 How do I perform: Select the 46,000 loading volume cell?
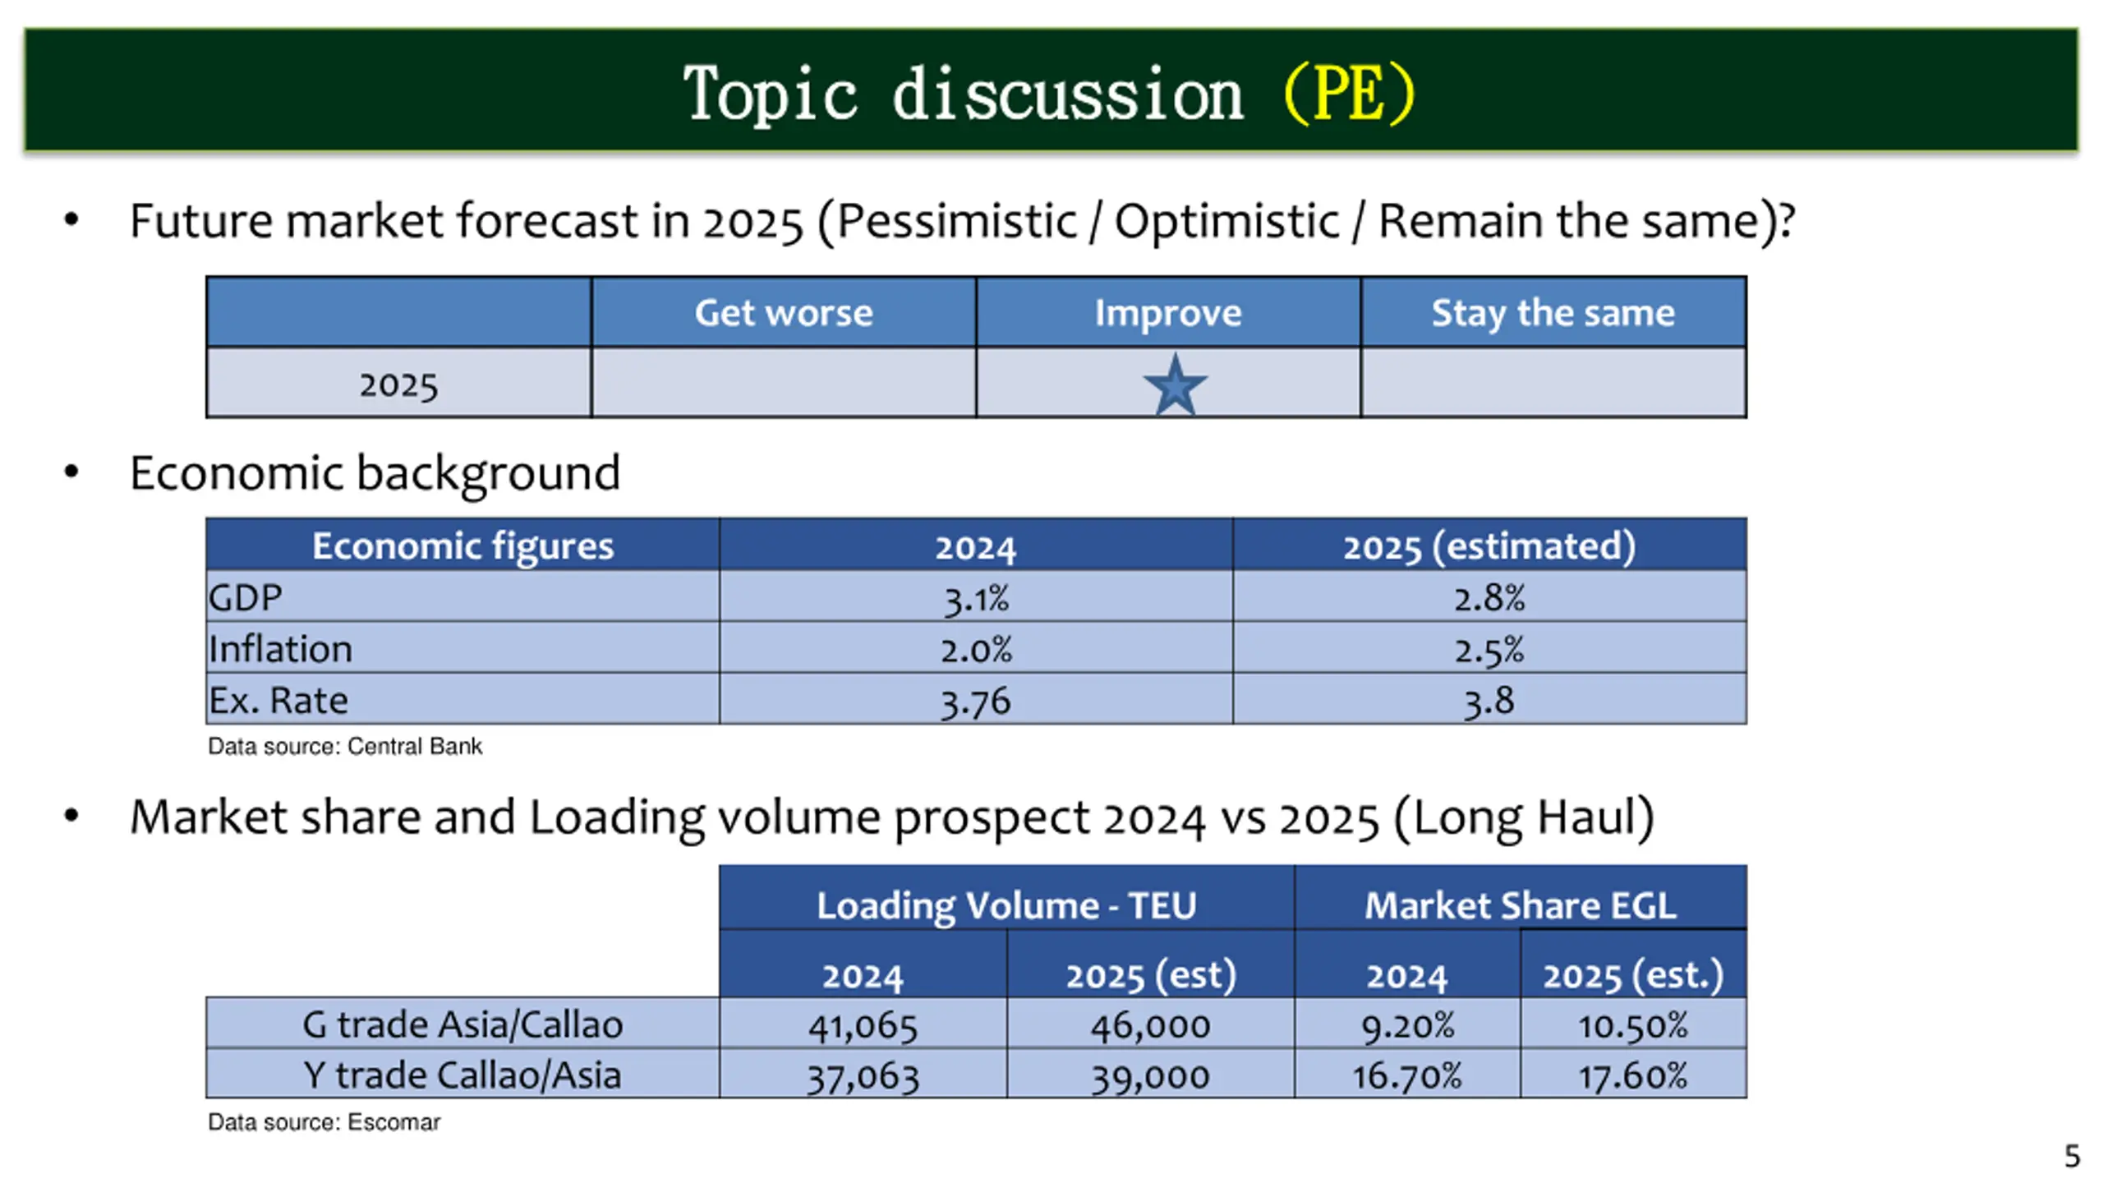coord(1150,1024)
